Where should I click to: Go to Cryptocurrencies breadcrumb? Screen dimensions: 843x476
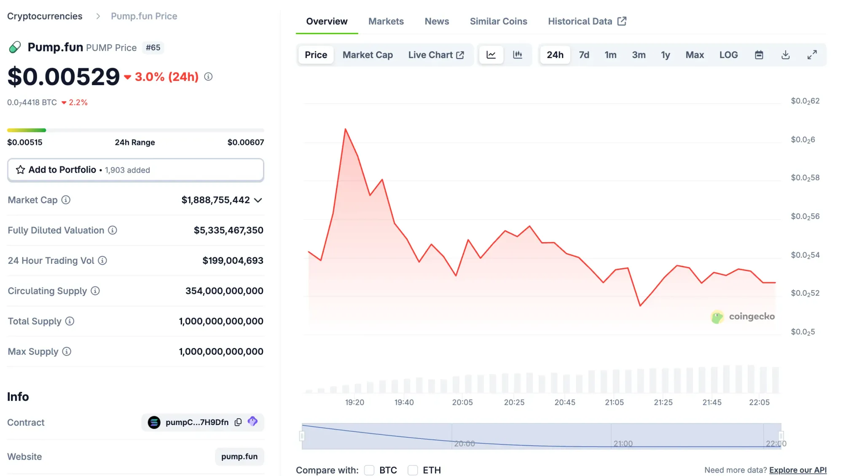(45, 16)
